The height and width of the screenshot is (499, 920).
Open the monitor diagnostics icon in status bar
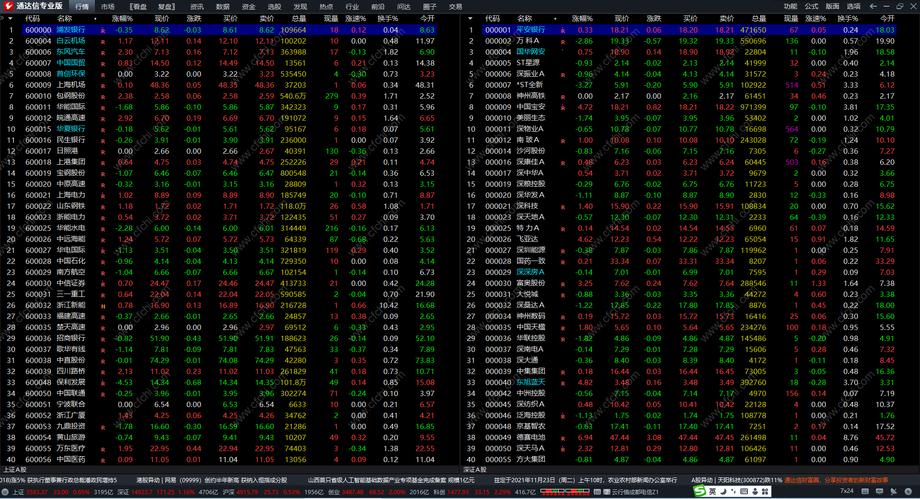pyautogui.click(x=879, y=491)
